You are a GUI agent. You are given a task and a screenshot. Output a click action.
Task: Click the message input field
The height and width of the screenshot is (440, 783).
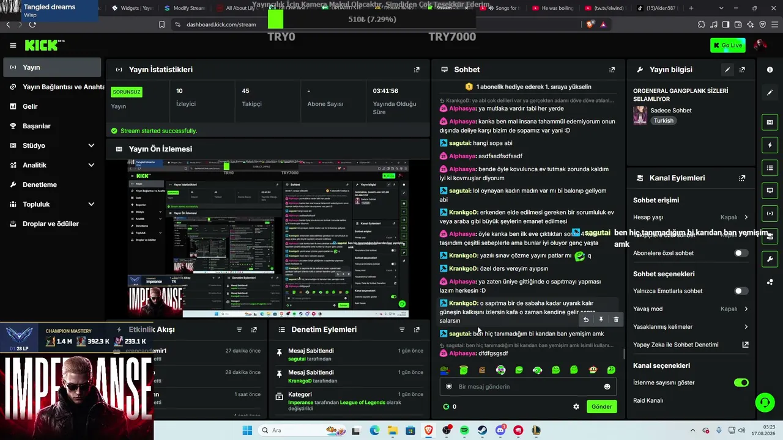pos(527,386)
